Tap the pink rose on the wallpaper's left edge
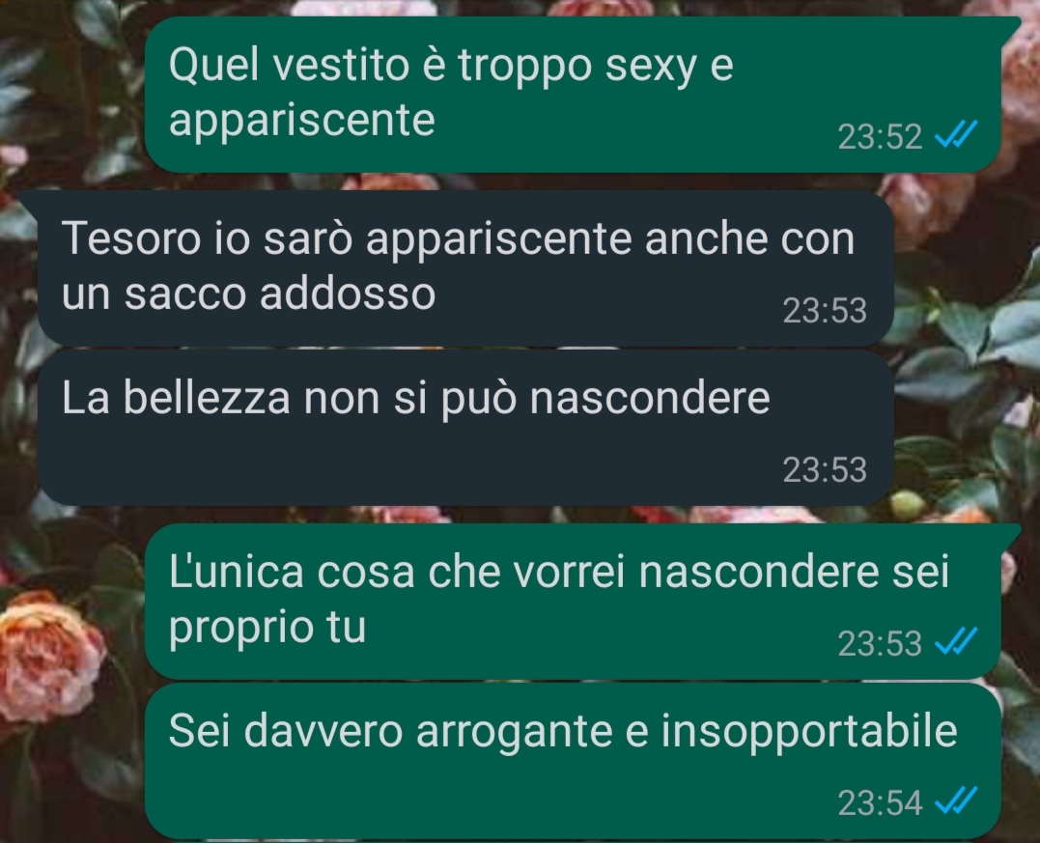 [x=45, y=657]
